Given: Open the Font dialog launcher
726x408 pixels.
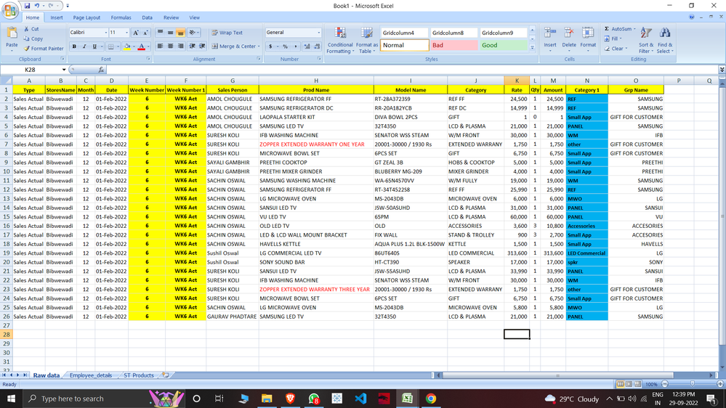Looking at the screenshot, I should [x=148, y=59].
